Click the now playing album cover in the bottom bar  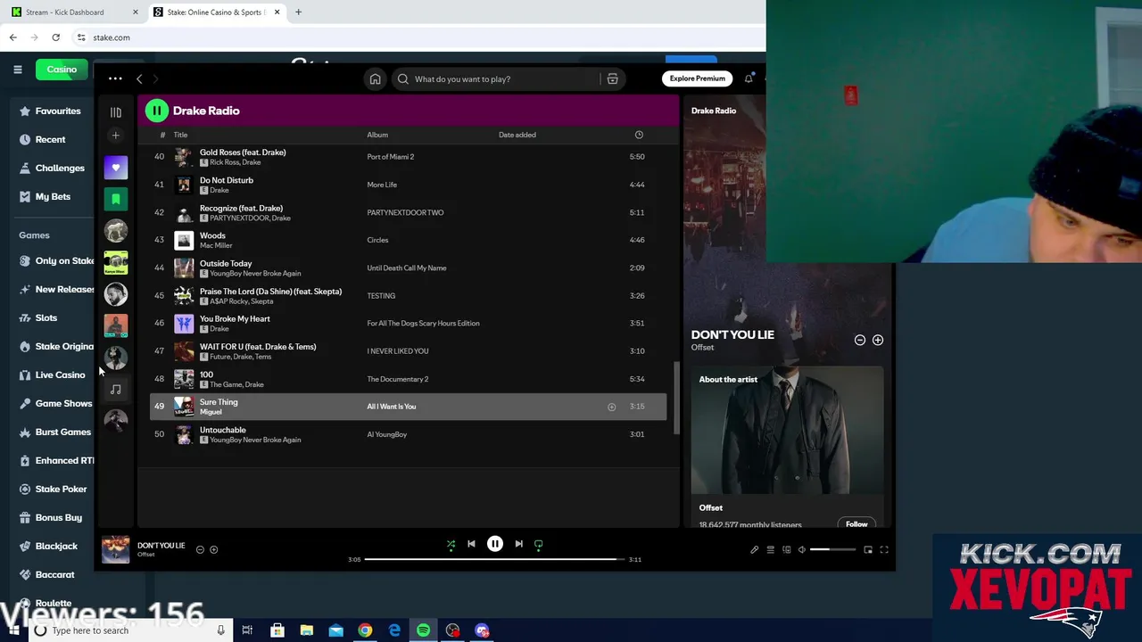point(115,549)
